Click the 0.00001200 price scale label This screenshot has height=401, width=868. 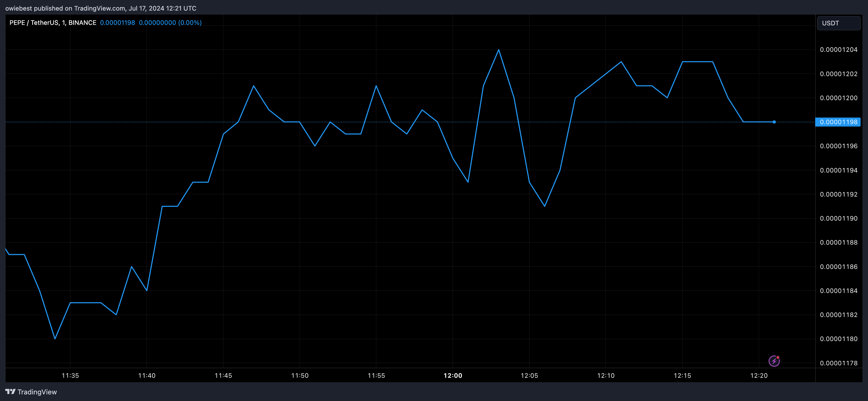(838, 98)
